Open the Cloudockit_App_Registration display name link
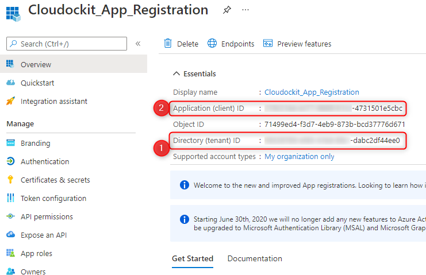The image size is (426, 275). point(312,92)
